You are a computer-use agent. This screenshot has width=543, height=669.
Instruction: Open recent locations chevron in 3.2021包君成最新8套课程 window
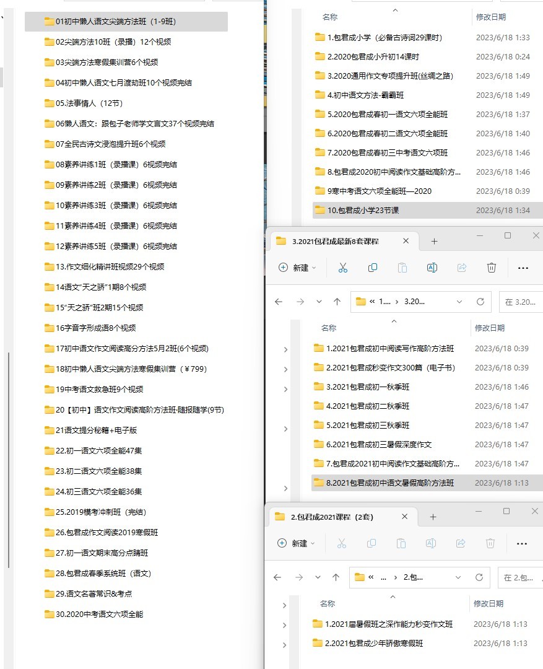click(x=319, y=302)
